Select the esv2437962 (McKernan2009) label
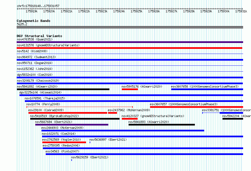The width and height of the screenshot is (251, 171). (x=129, y=110)
